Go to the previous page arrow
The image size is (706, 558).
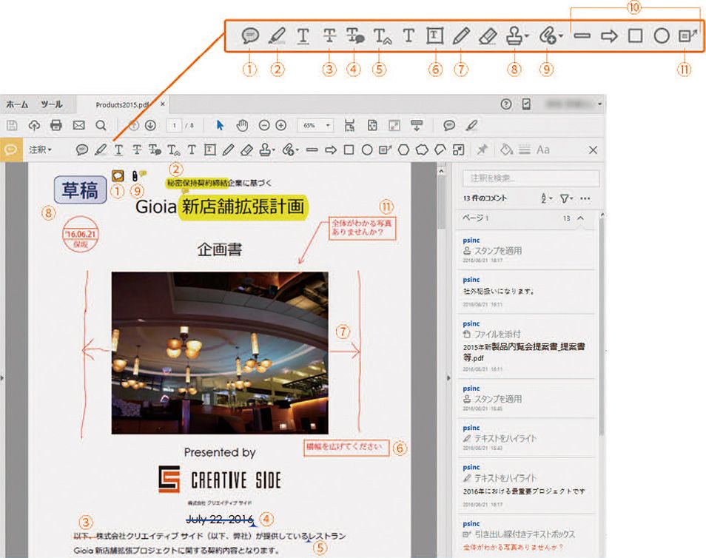point(134,126)
